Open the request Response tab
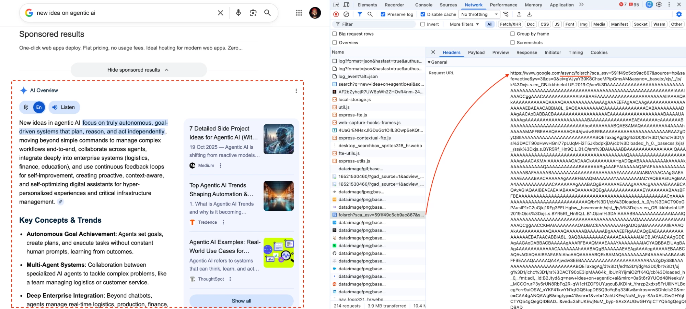 (526, 52)
